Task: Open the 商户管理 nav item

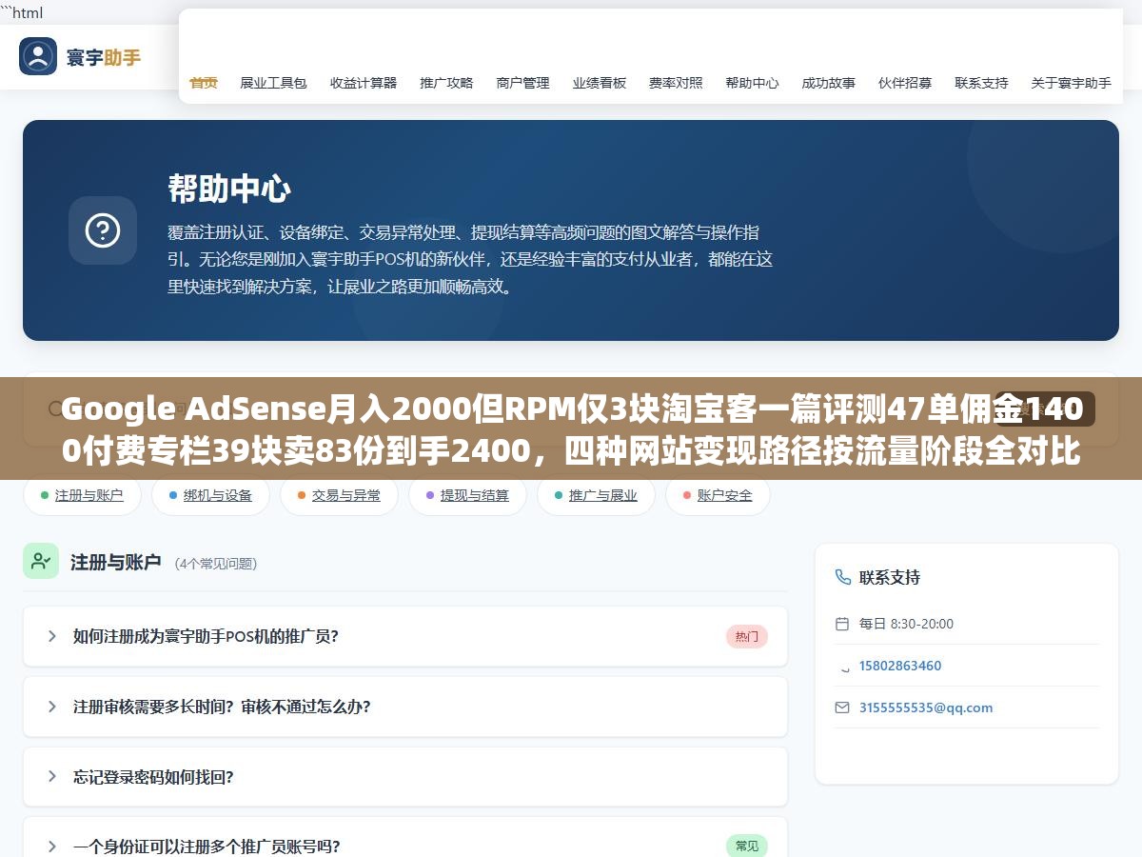Action: click(522, 83)
